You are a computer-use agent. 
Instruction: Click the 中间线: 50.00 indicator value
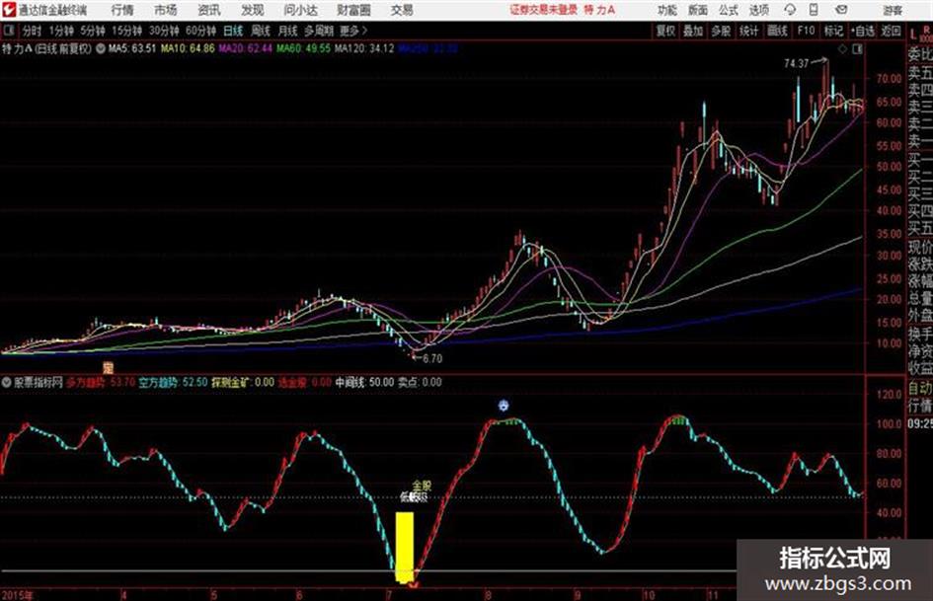[364, 382]
